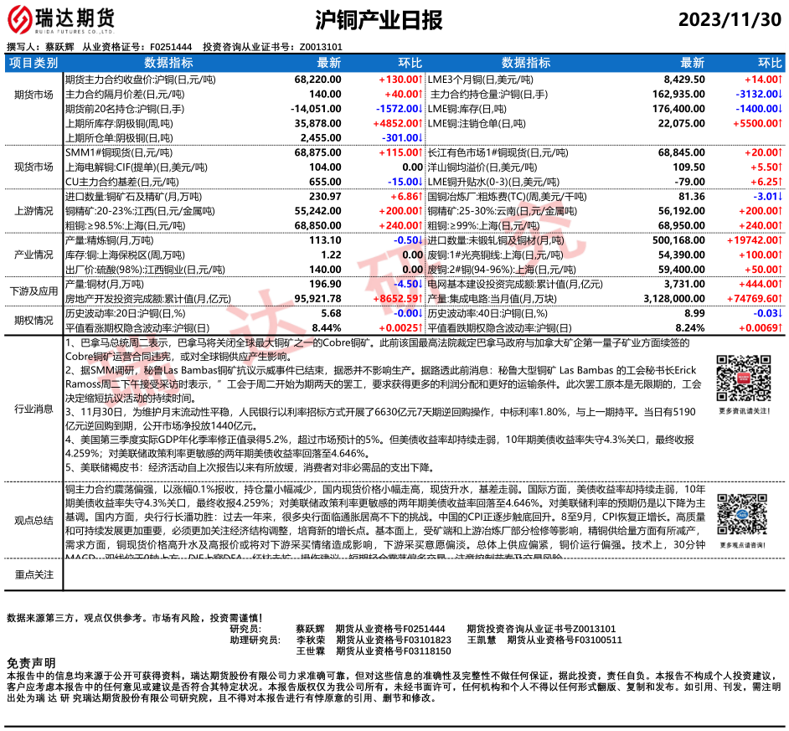
Task: Click the 重点关注 section label
Action: pyautogui.click(x=34, y=574)
